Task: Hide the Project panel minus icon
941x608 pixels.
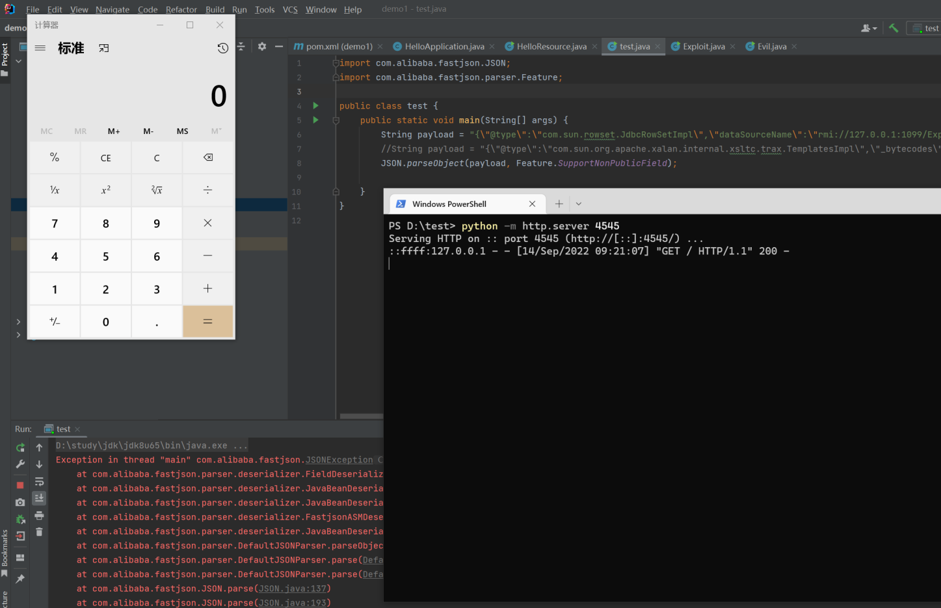Action: [x=279, y=47]
